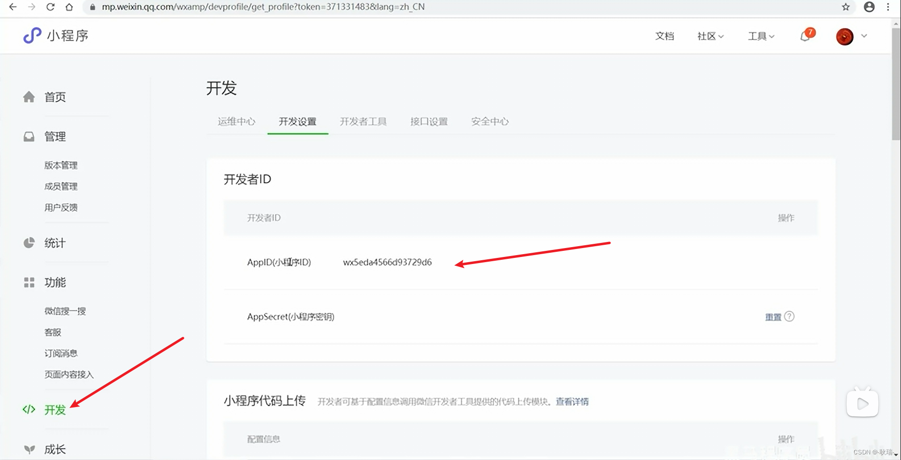
Task: Open the 文档 link in the header
Action: 664,36
